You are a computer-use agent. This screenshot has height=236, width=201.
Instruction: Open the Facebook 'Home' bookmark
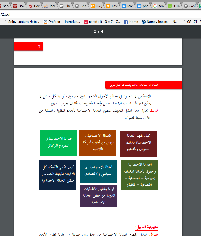[x=131, y=22]
